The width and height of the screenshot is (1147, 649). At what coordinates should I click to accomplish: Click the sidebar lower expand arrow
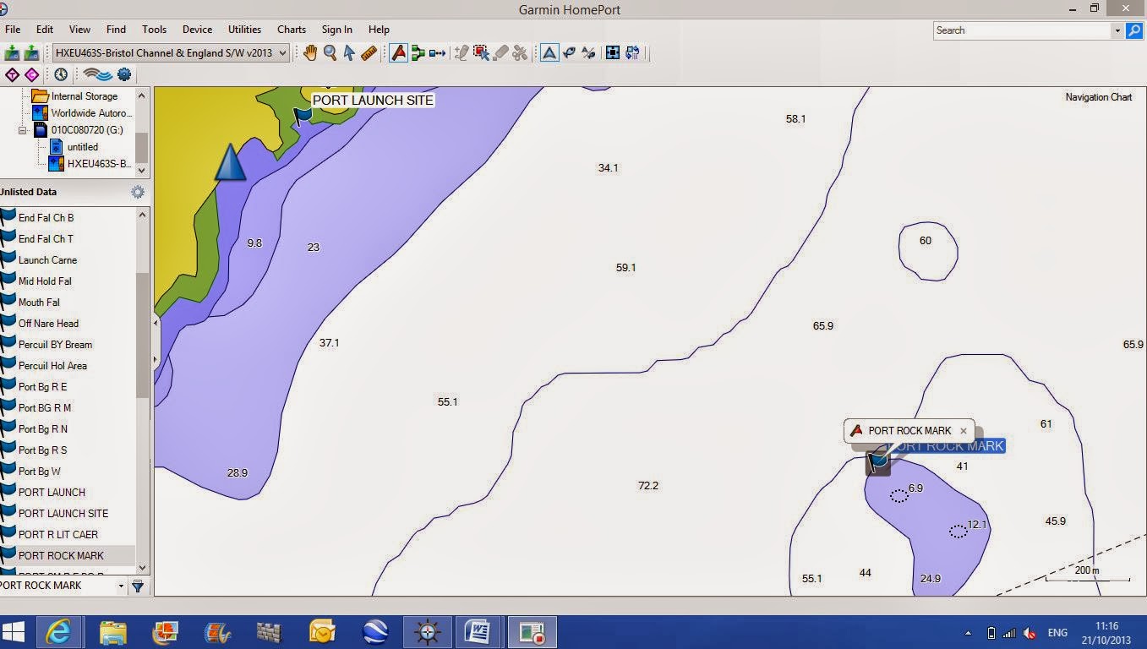coord(156,360)
